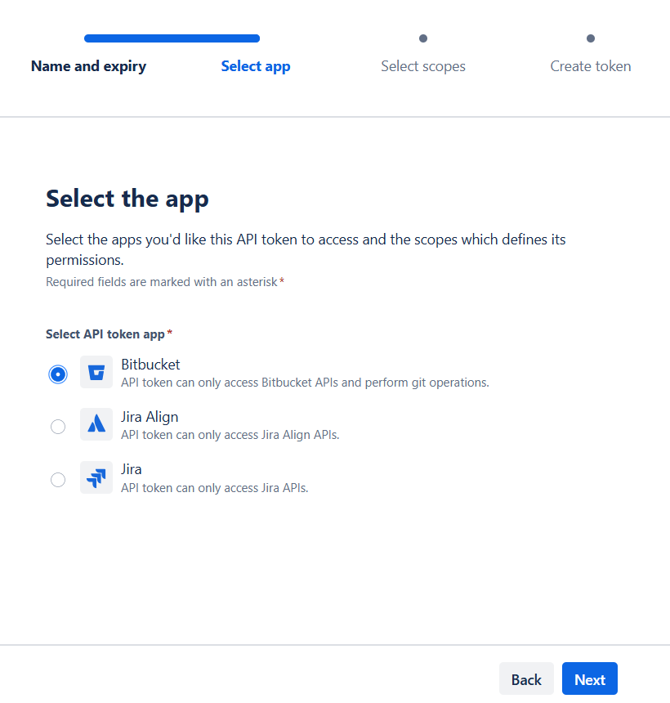Click the 'only access Jira APIs' description
Image resolution: width=670 pixels, height=703 pixels.
(x=214, y=488)
